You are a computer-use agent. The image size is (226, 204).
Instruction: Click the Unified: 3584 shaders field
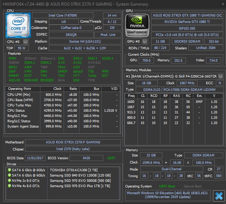[206, 48]
